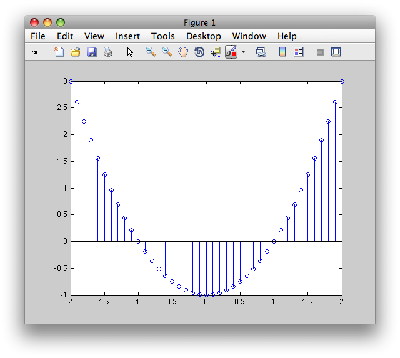Screen dimensions: 400x358
Task: Toggle the Brush/Select Data tool
Action: (x=231, y=52)
